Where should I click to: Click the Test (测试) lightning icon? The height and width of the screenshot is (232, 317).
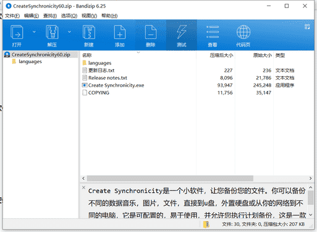pyautogui.click(x=182, y=32)
